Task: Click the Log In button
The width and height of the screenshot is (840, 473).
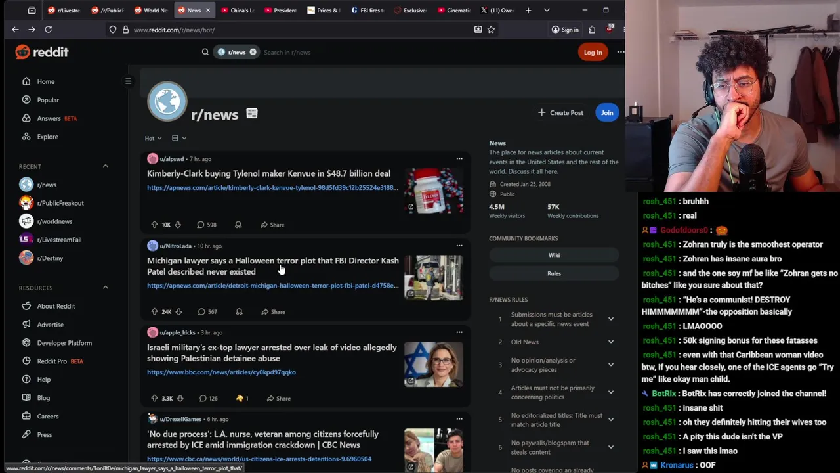Action: tap(593, 53)
